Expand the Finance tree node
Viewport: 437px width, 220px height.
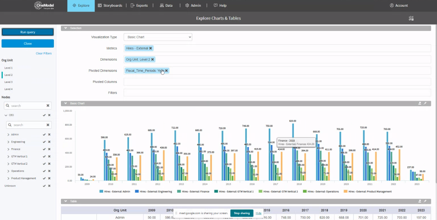(x=8, y=149)
